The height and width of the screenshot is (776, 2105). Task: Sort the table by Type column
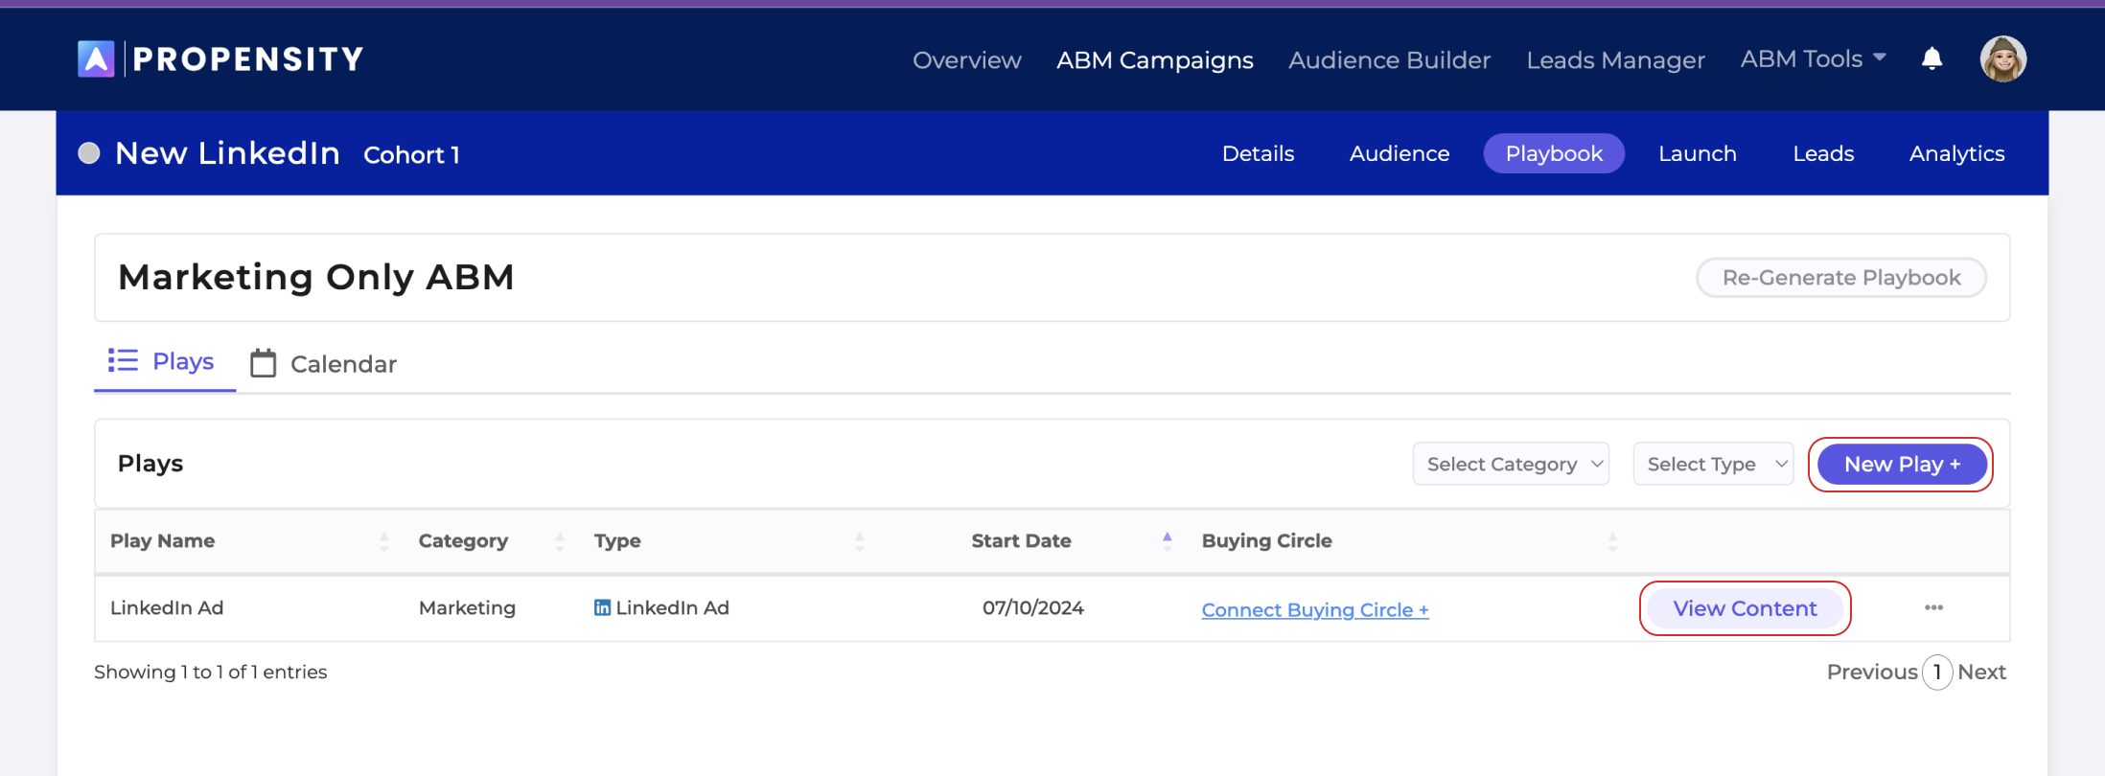[860, 541]
